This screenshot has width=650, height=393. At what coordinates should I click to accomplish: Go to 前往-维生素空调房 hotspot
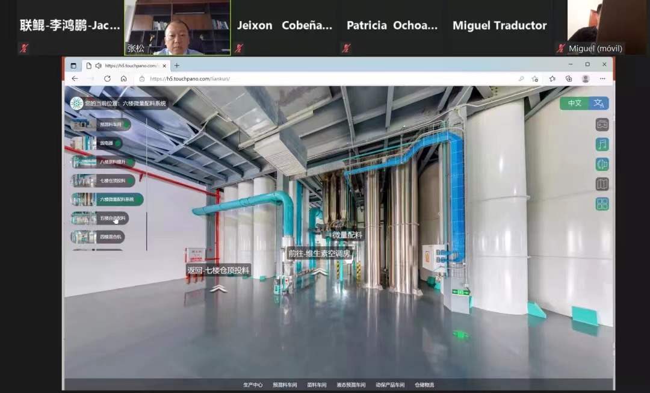[319, 253]
